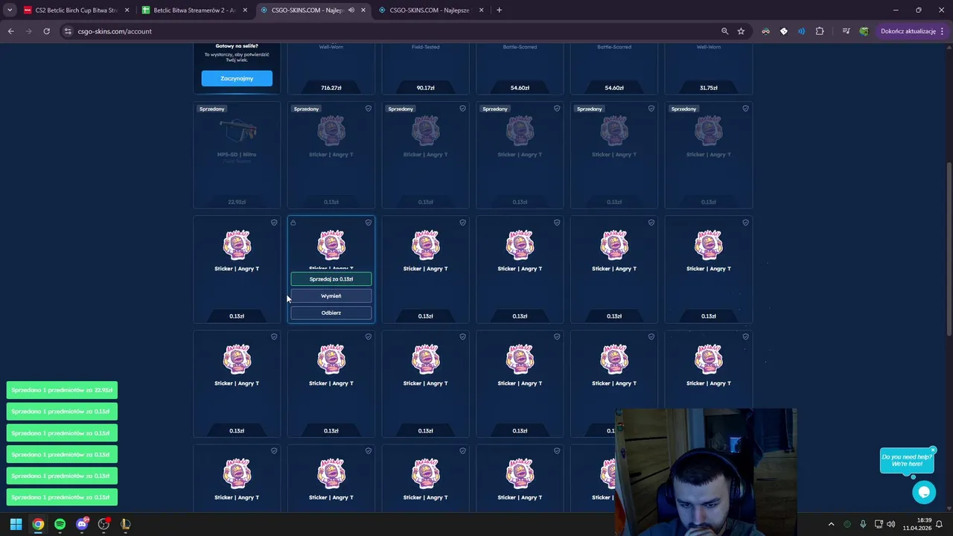Close the Betclic Bitwa Streamerów 2 tab
The width and height of the screenshot is (953, 536).
245,10
